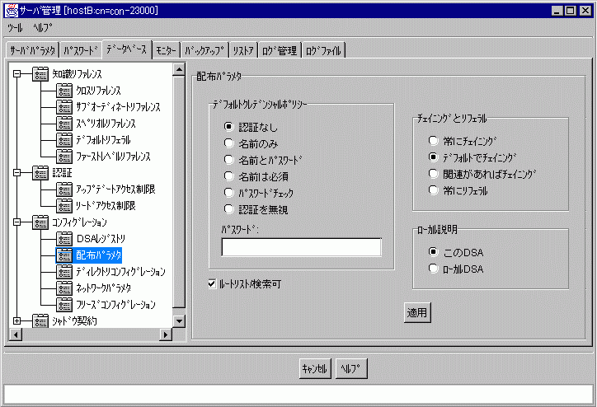Image resolution: width=597 pixels, height=407 pixels.
Task: Choose 常にリフェラル radio button
Action: pyautogui.click(x=433, y=189)
